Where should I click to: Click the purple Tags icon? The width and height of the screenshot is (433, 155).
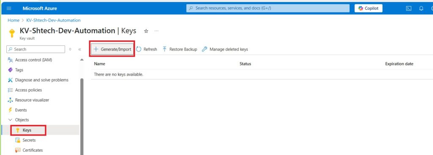tap(10, 70)
